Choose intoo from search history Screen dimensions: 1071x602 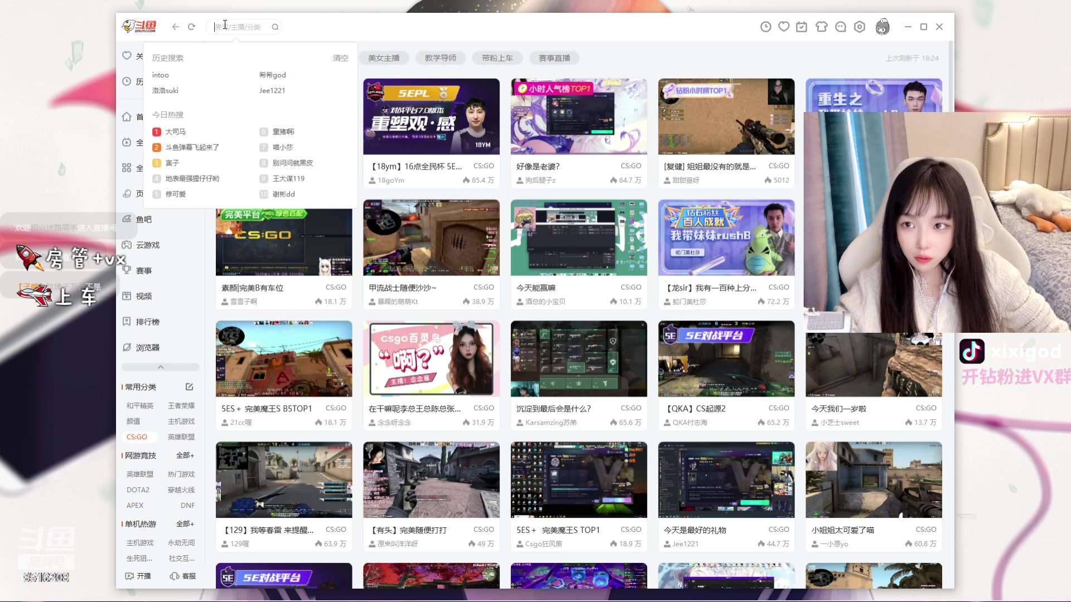pyautogui.click(x=161, y=75)
